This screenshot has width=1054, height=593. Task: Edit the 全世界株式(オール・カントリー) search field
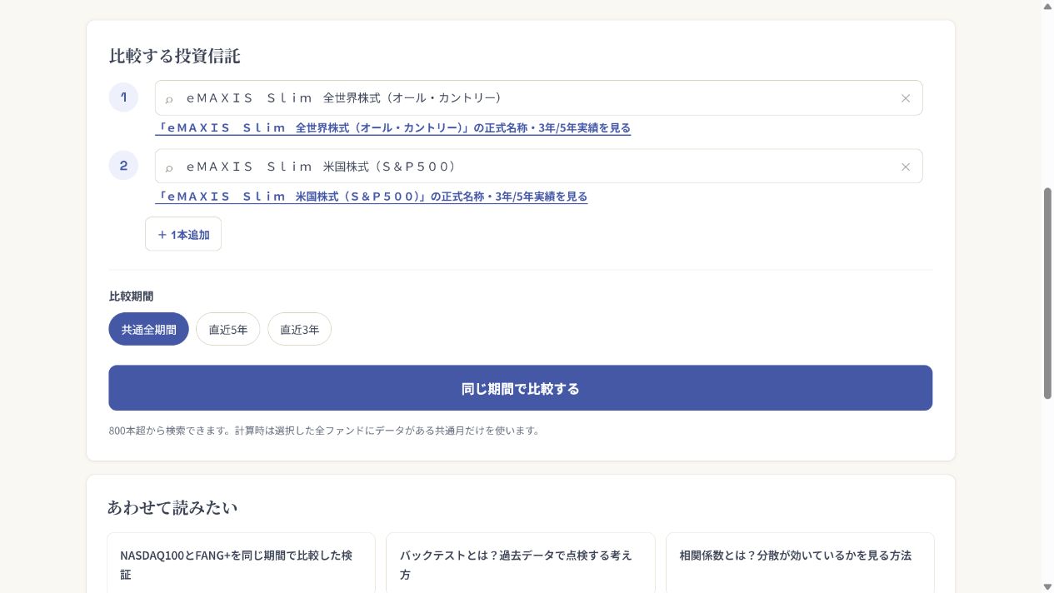(538, 97)
